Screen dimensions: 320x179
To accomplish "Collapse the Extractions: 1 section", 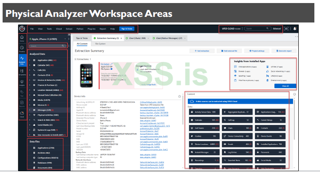I will coord(75,59).
